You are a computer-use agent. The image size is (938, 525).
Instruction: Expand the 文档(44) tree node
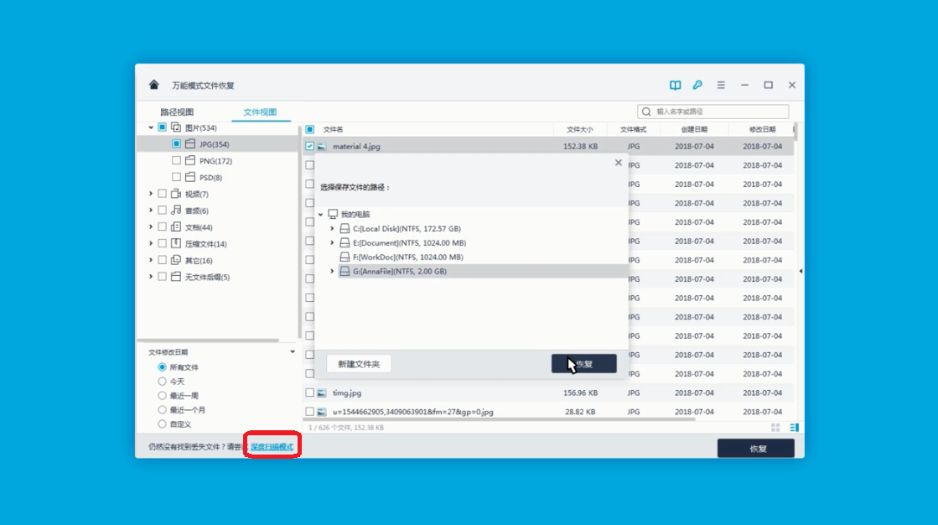[151, 227]
